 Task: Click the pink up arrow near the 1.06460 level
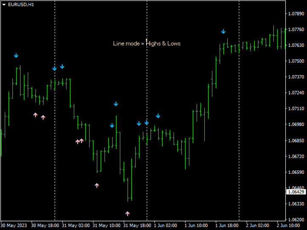(97, 185)
